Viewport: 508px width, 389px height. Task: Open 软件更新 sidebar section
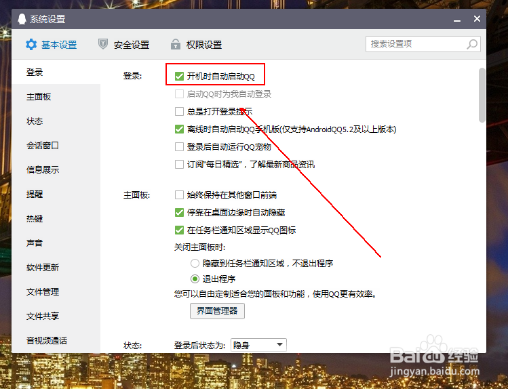(x=56, y=267)
